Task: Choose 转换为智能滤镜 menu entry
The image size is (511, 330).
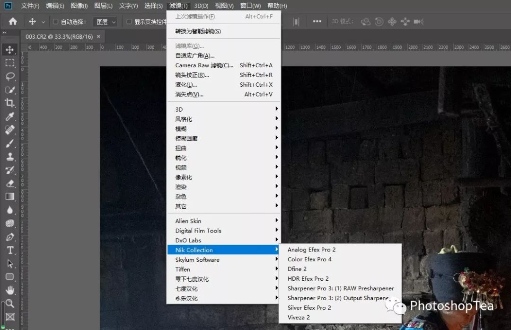Action: point(223,31)
